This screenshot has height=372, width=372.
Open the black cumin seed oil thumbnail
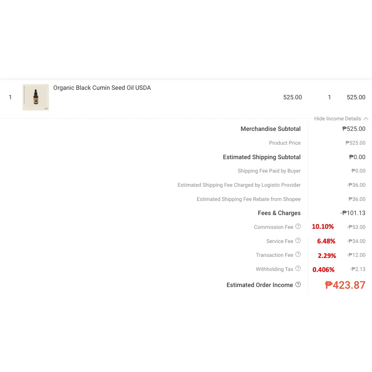click(x=36, y=97)
